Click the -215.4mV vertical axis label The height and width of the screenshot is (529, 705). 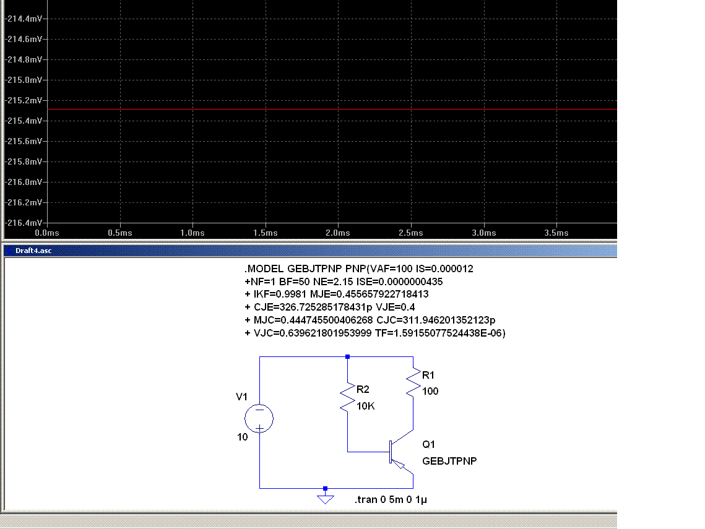coord(24,121)
